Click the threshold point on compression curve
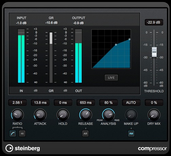 (116, 45)
